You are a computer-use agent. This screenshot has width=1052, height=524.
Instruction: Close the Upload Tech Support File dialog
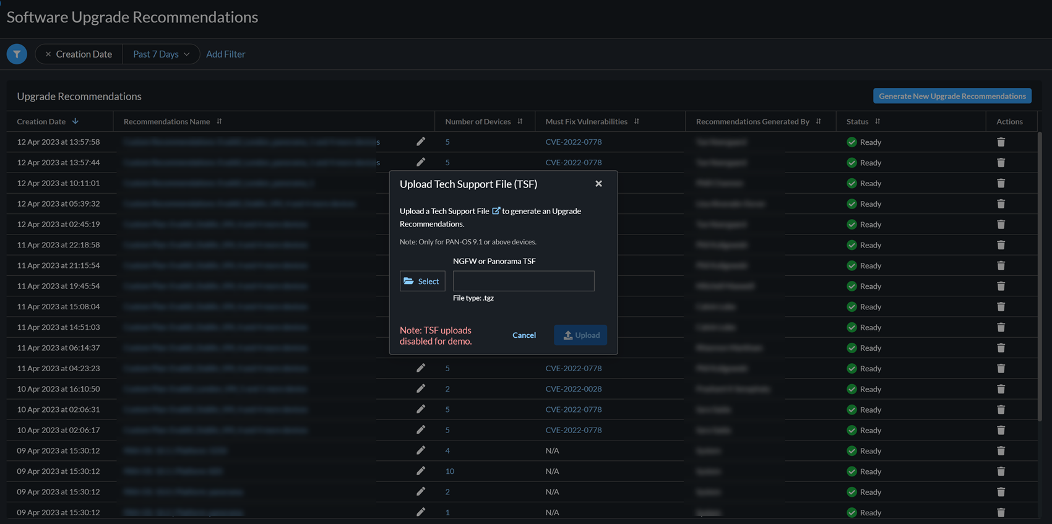598,184
